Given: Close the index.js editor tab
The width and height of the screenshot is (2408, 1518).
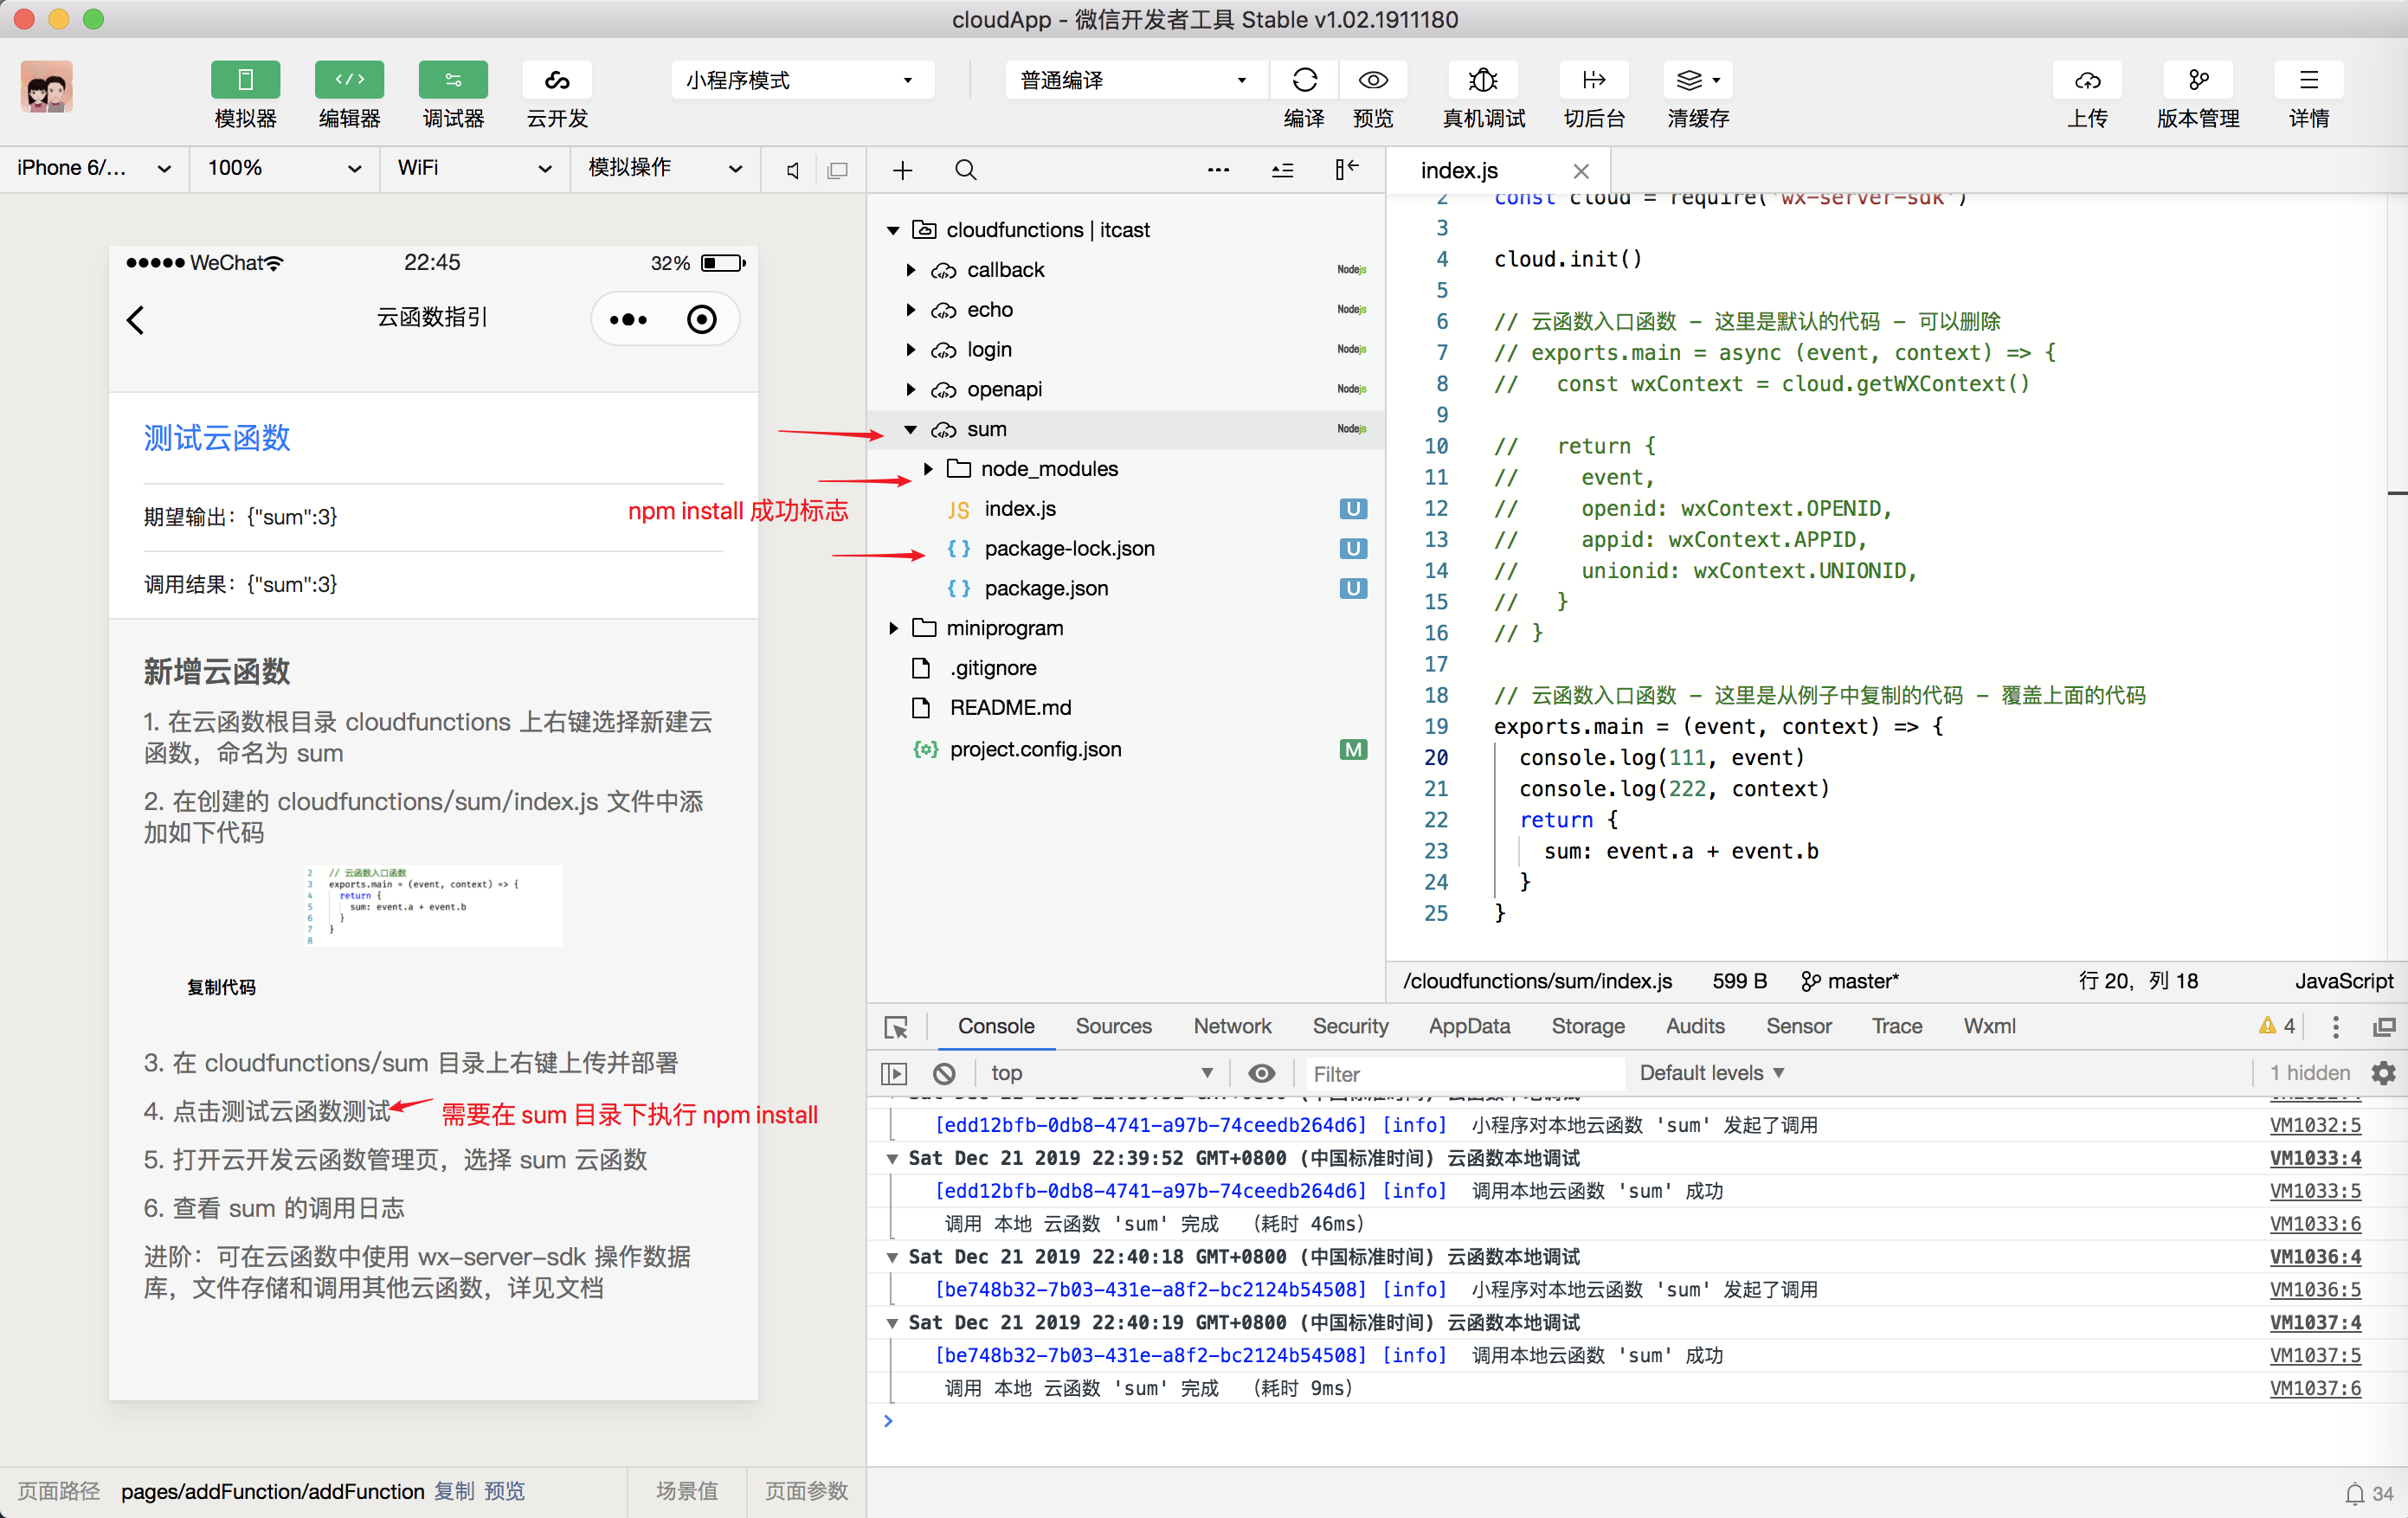Looking at the screenshot, I should (x=1581, y=171).
